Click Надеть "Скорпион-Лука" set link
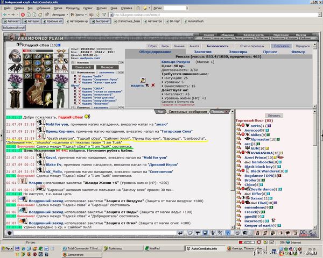323x258 pixels. point(100,80)
